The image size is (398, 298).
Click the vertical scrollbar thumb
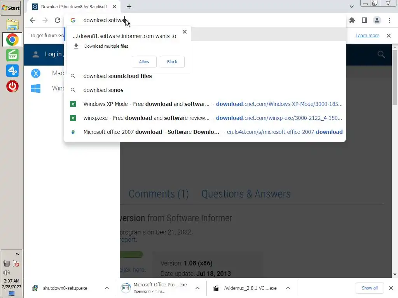pyautogui.click(x=395, y=77)
